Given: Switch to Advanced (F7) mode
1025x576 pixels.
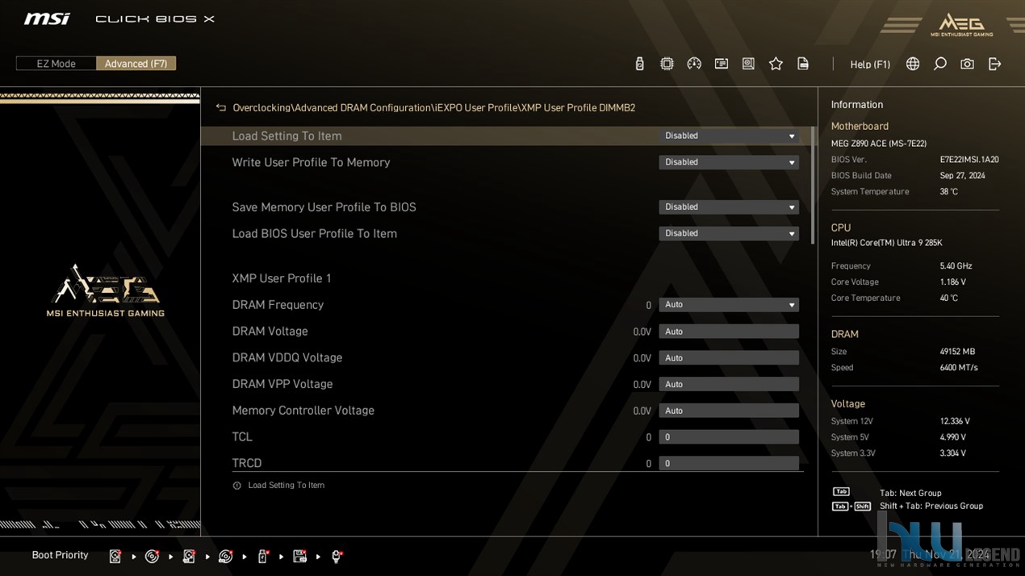Looking at the screenshot, I should coord(136,64).
